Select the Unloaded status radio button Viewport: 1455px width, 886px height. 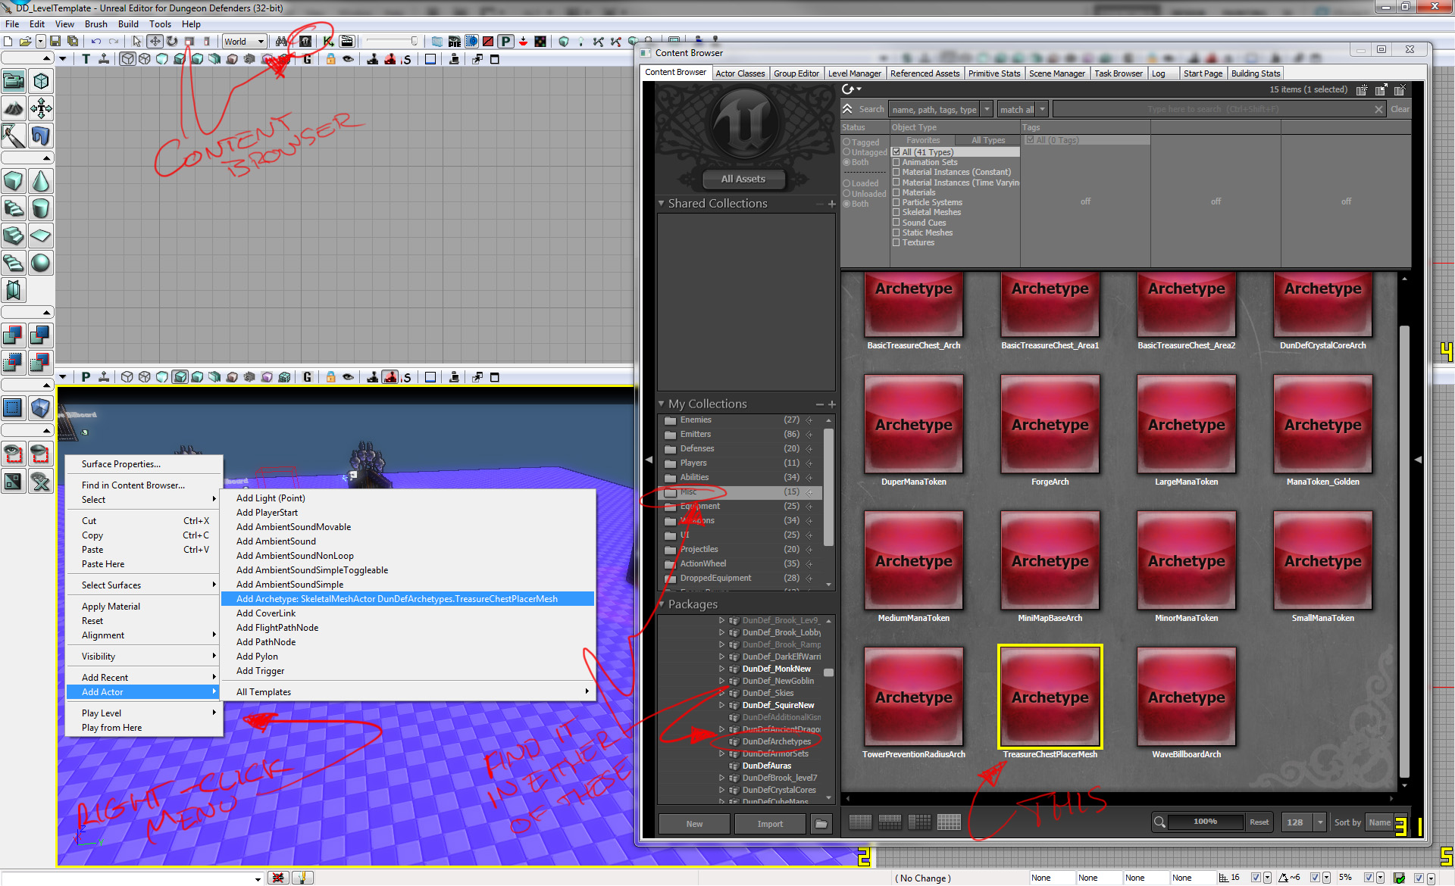(846, 194)
